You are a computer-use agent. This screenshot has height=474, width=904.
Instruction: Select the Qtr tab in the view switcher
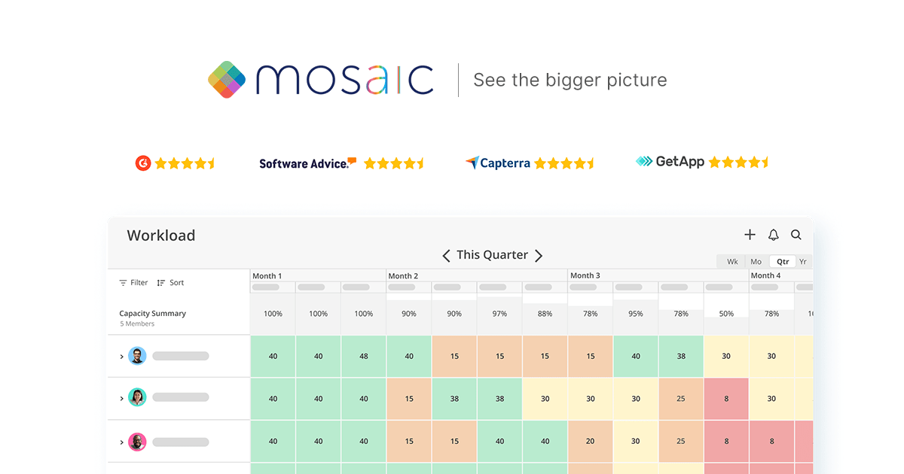tap(782, 261)
